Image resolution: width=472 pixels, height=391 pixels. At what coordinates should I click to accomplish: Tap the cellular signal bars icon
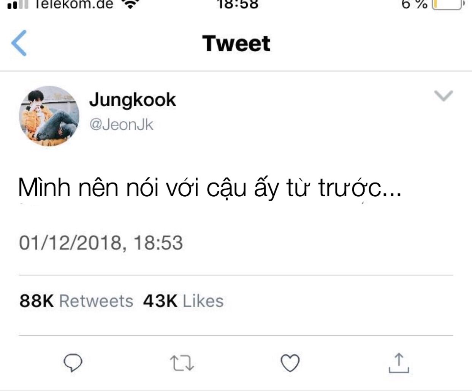coord(18,5)
